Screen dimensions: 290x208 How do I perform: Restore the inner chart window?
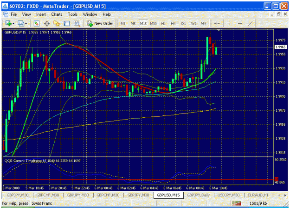pyautogui.click(x=278, y=14)
